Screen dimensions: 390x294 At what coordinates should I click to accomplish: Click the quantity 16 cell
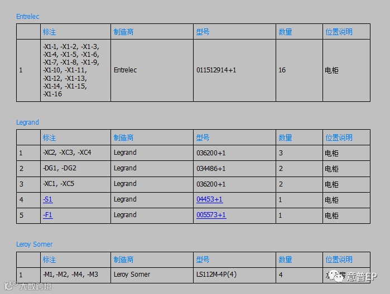coord(299,70)
